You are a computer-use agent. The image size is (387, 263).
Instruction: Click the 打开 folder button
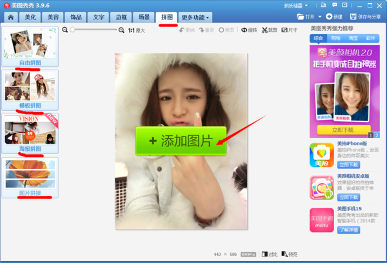pyautogui.click(x=306, y=17)
